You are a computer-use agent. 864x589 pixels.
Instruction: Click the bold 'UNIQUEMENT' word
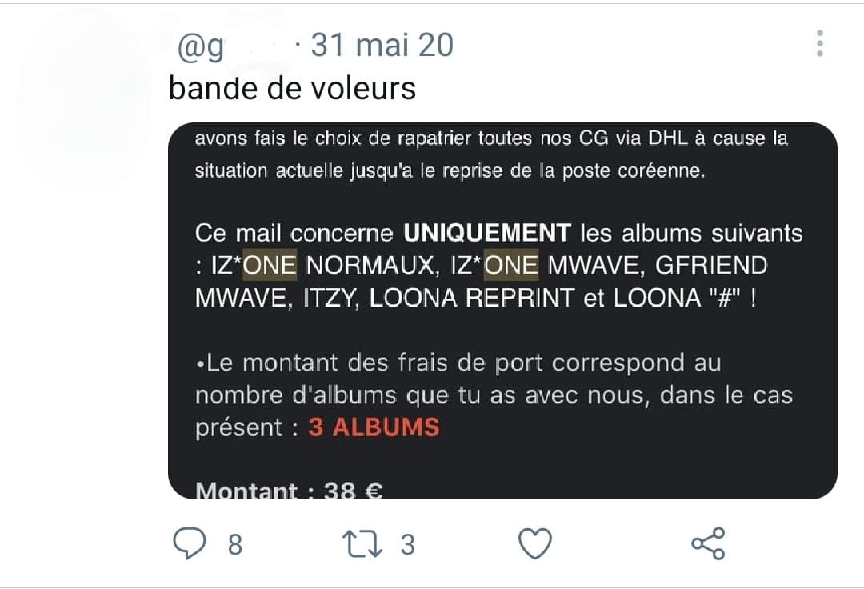point(487,233)
